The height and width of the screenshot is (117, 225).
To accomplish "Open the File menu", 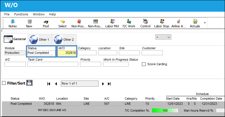I will 7,14.
